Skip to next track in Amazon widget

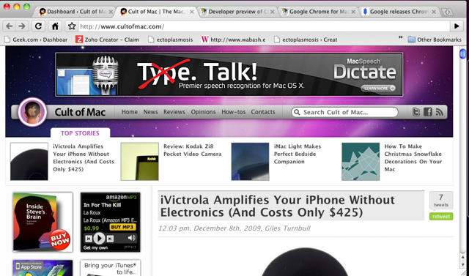point(110,239)
